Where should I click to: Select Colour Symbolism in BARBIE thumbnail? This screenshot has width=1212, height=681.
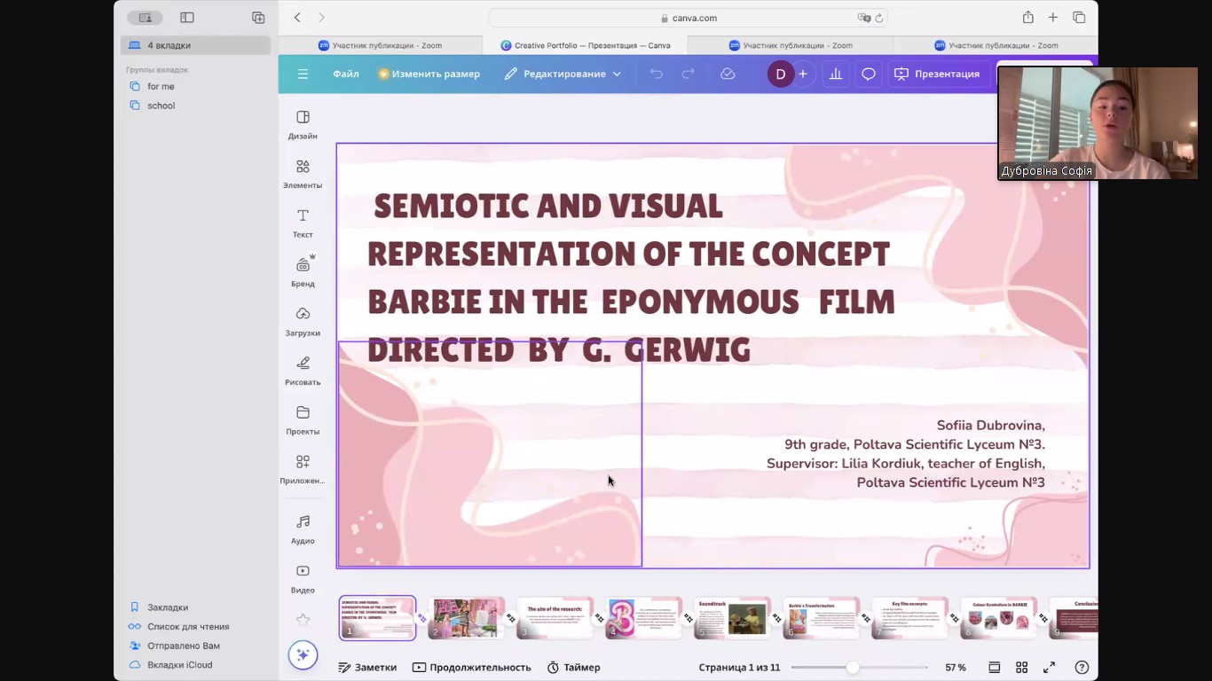(998, 617)
